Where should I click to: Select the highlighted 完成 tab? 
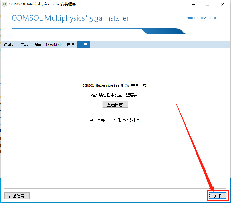point(83,44)
